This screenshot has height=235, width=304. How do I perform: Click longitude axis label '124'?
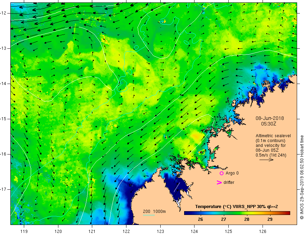[194, 231]
